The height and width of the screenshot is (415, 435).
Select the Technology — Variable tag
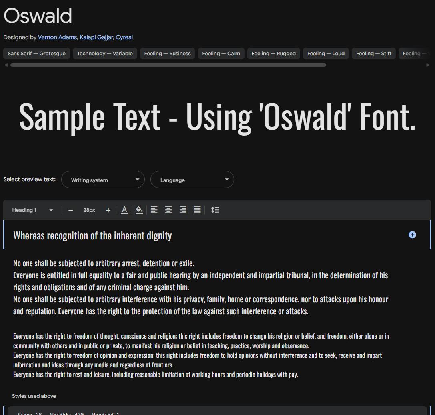(x=105, y=54)
